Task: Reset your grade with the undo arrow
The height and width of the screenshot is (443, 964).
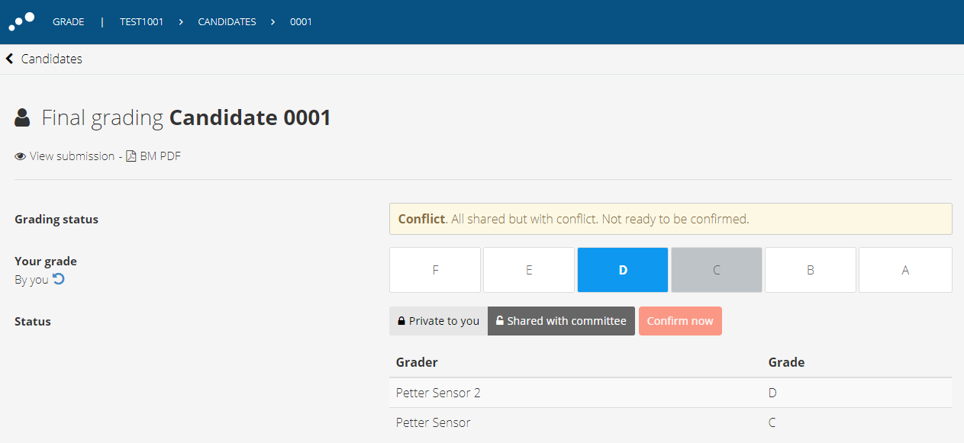Action: (59, 279)
